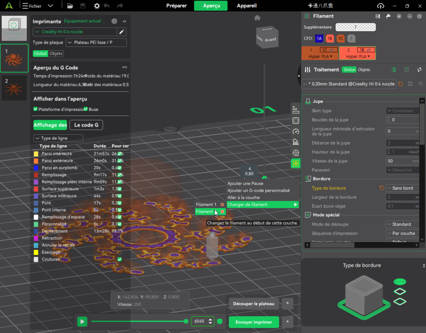This screenshot has width=426, height=333.
Task: Redo the last action
Action: pos(120,6)
